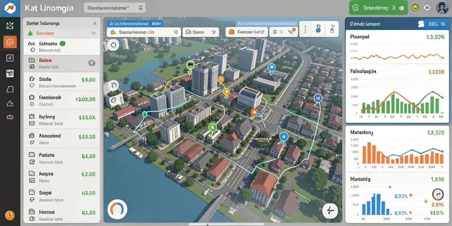Toggle the round checkmark on the Soina row
This screenshot has width=452, height=226.
coord(92,63)
